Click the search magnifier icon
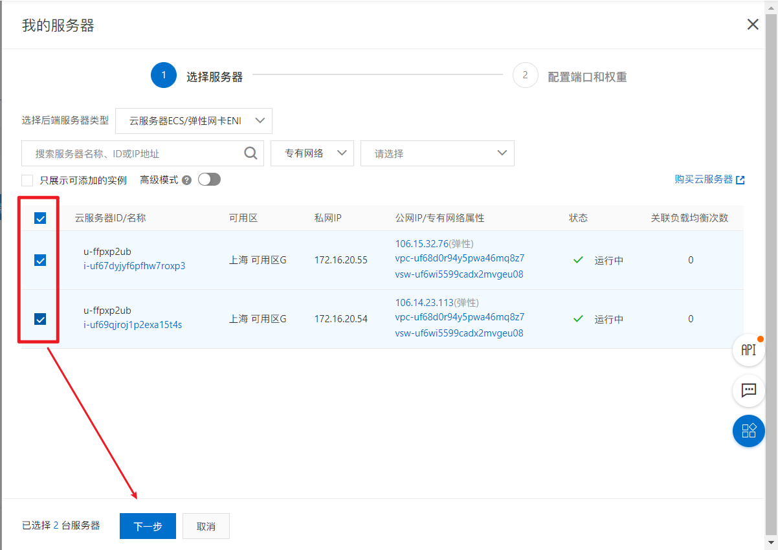Viewport: 778px width, 550px height. click(x=250, y=153)
